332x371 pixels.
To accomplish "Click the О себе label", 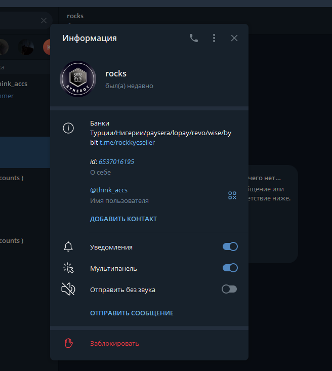I will click(x=100, y=172).
